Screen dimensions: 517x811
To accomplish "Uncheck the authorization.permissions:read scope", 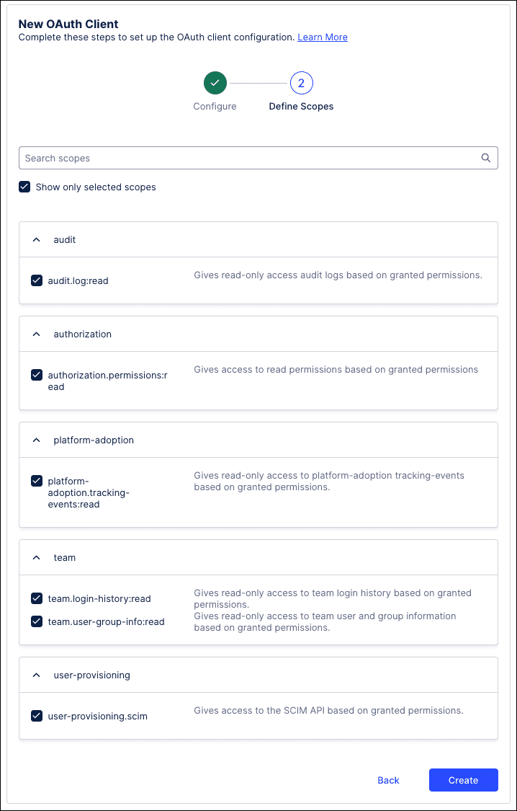I will [x=37, y=375].
